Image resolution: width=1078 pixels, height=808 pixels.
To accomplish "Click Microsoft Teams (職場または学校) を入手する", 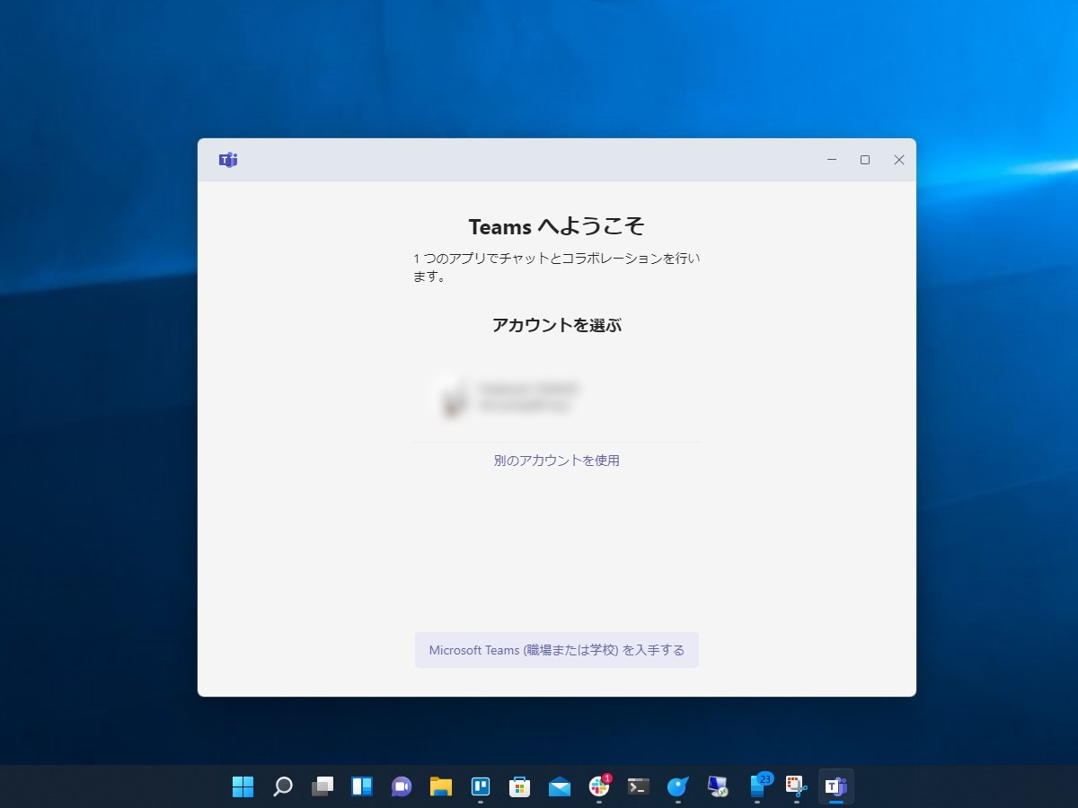I will coord(556,650).
